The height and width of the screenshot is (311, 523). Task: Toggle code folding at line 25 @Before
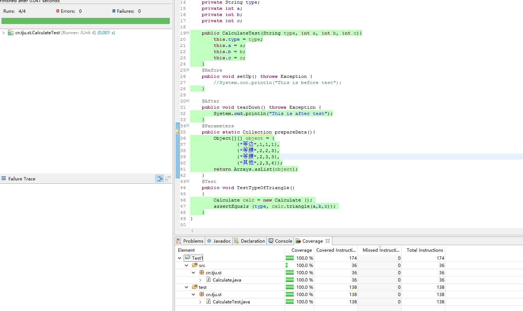coord(188,70)
